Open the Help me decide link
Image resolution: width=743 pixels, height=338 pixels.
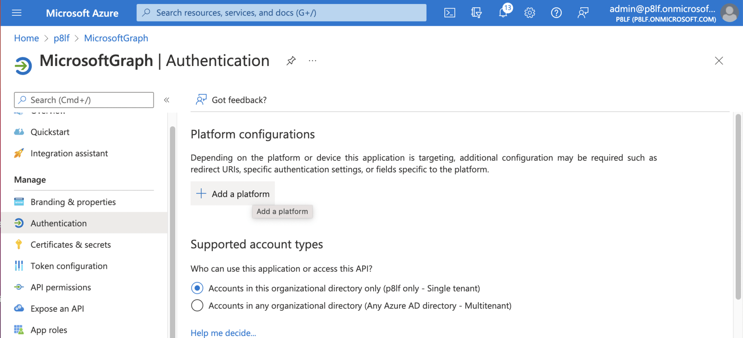223,333
